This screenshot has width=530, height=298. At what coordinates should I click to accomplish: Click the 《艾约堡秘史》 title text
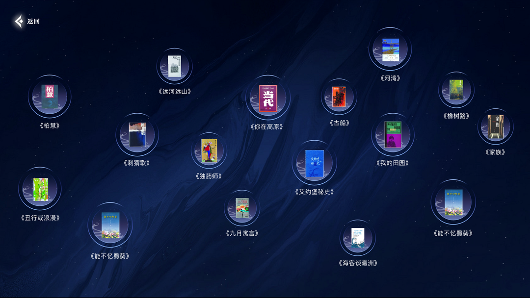pos(315,192)
